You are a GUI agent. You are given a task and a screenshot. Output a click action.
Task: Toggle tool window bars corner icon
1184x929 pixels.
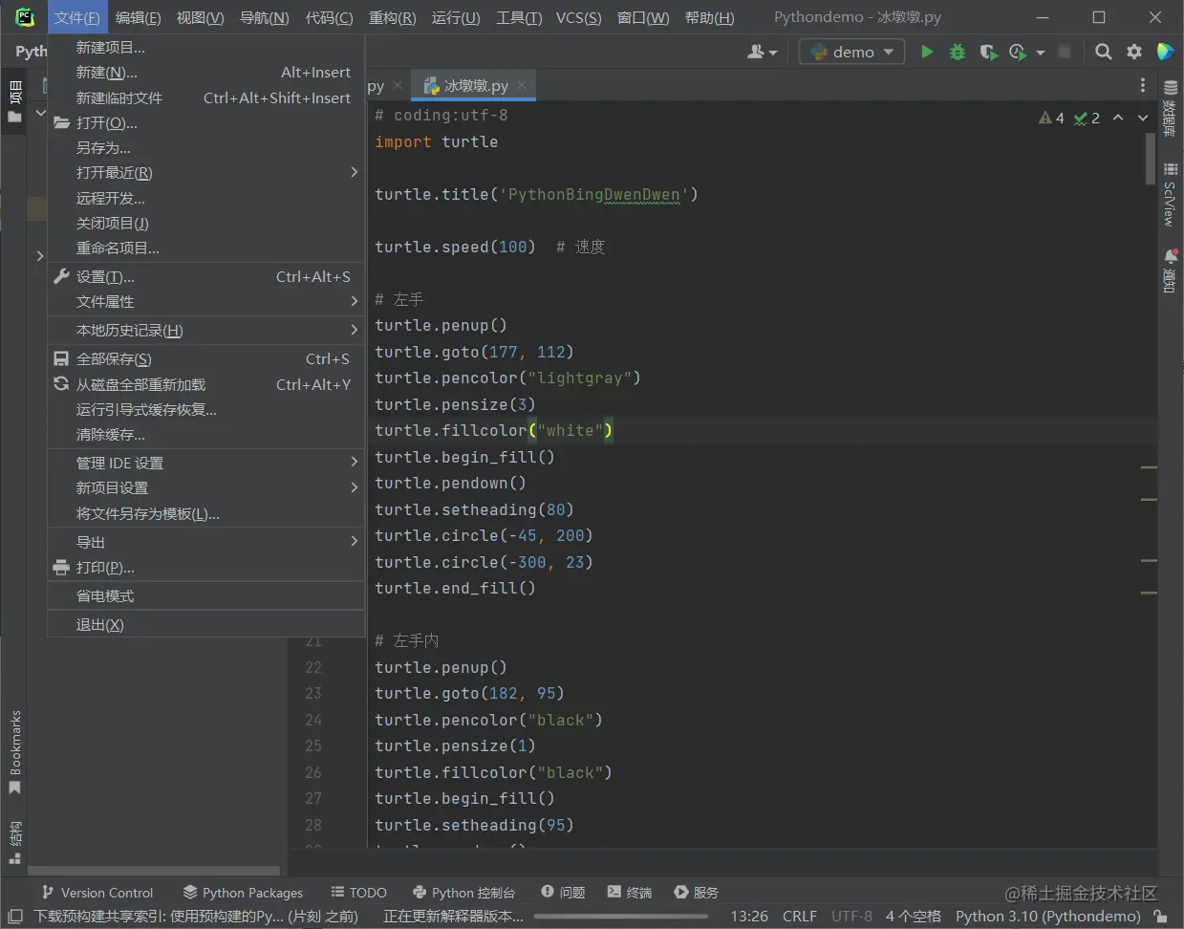point(15,916)
